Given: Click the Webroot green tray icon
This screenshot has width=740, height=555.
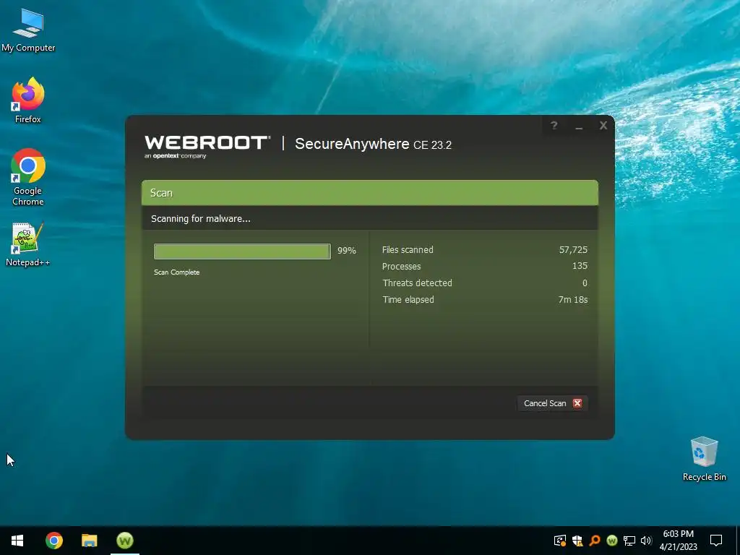Looking at the screenshot, I should click(611, 541).
